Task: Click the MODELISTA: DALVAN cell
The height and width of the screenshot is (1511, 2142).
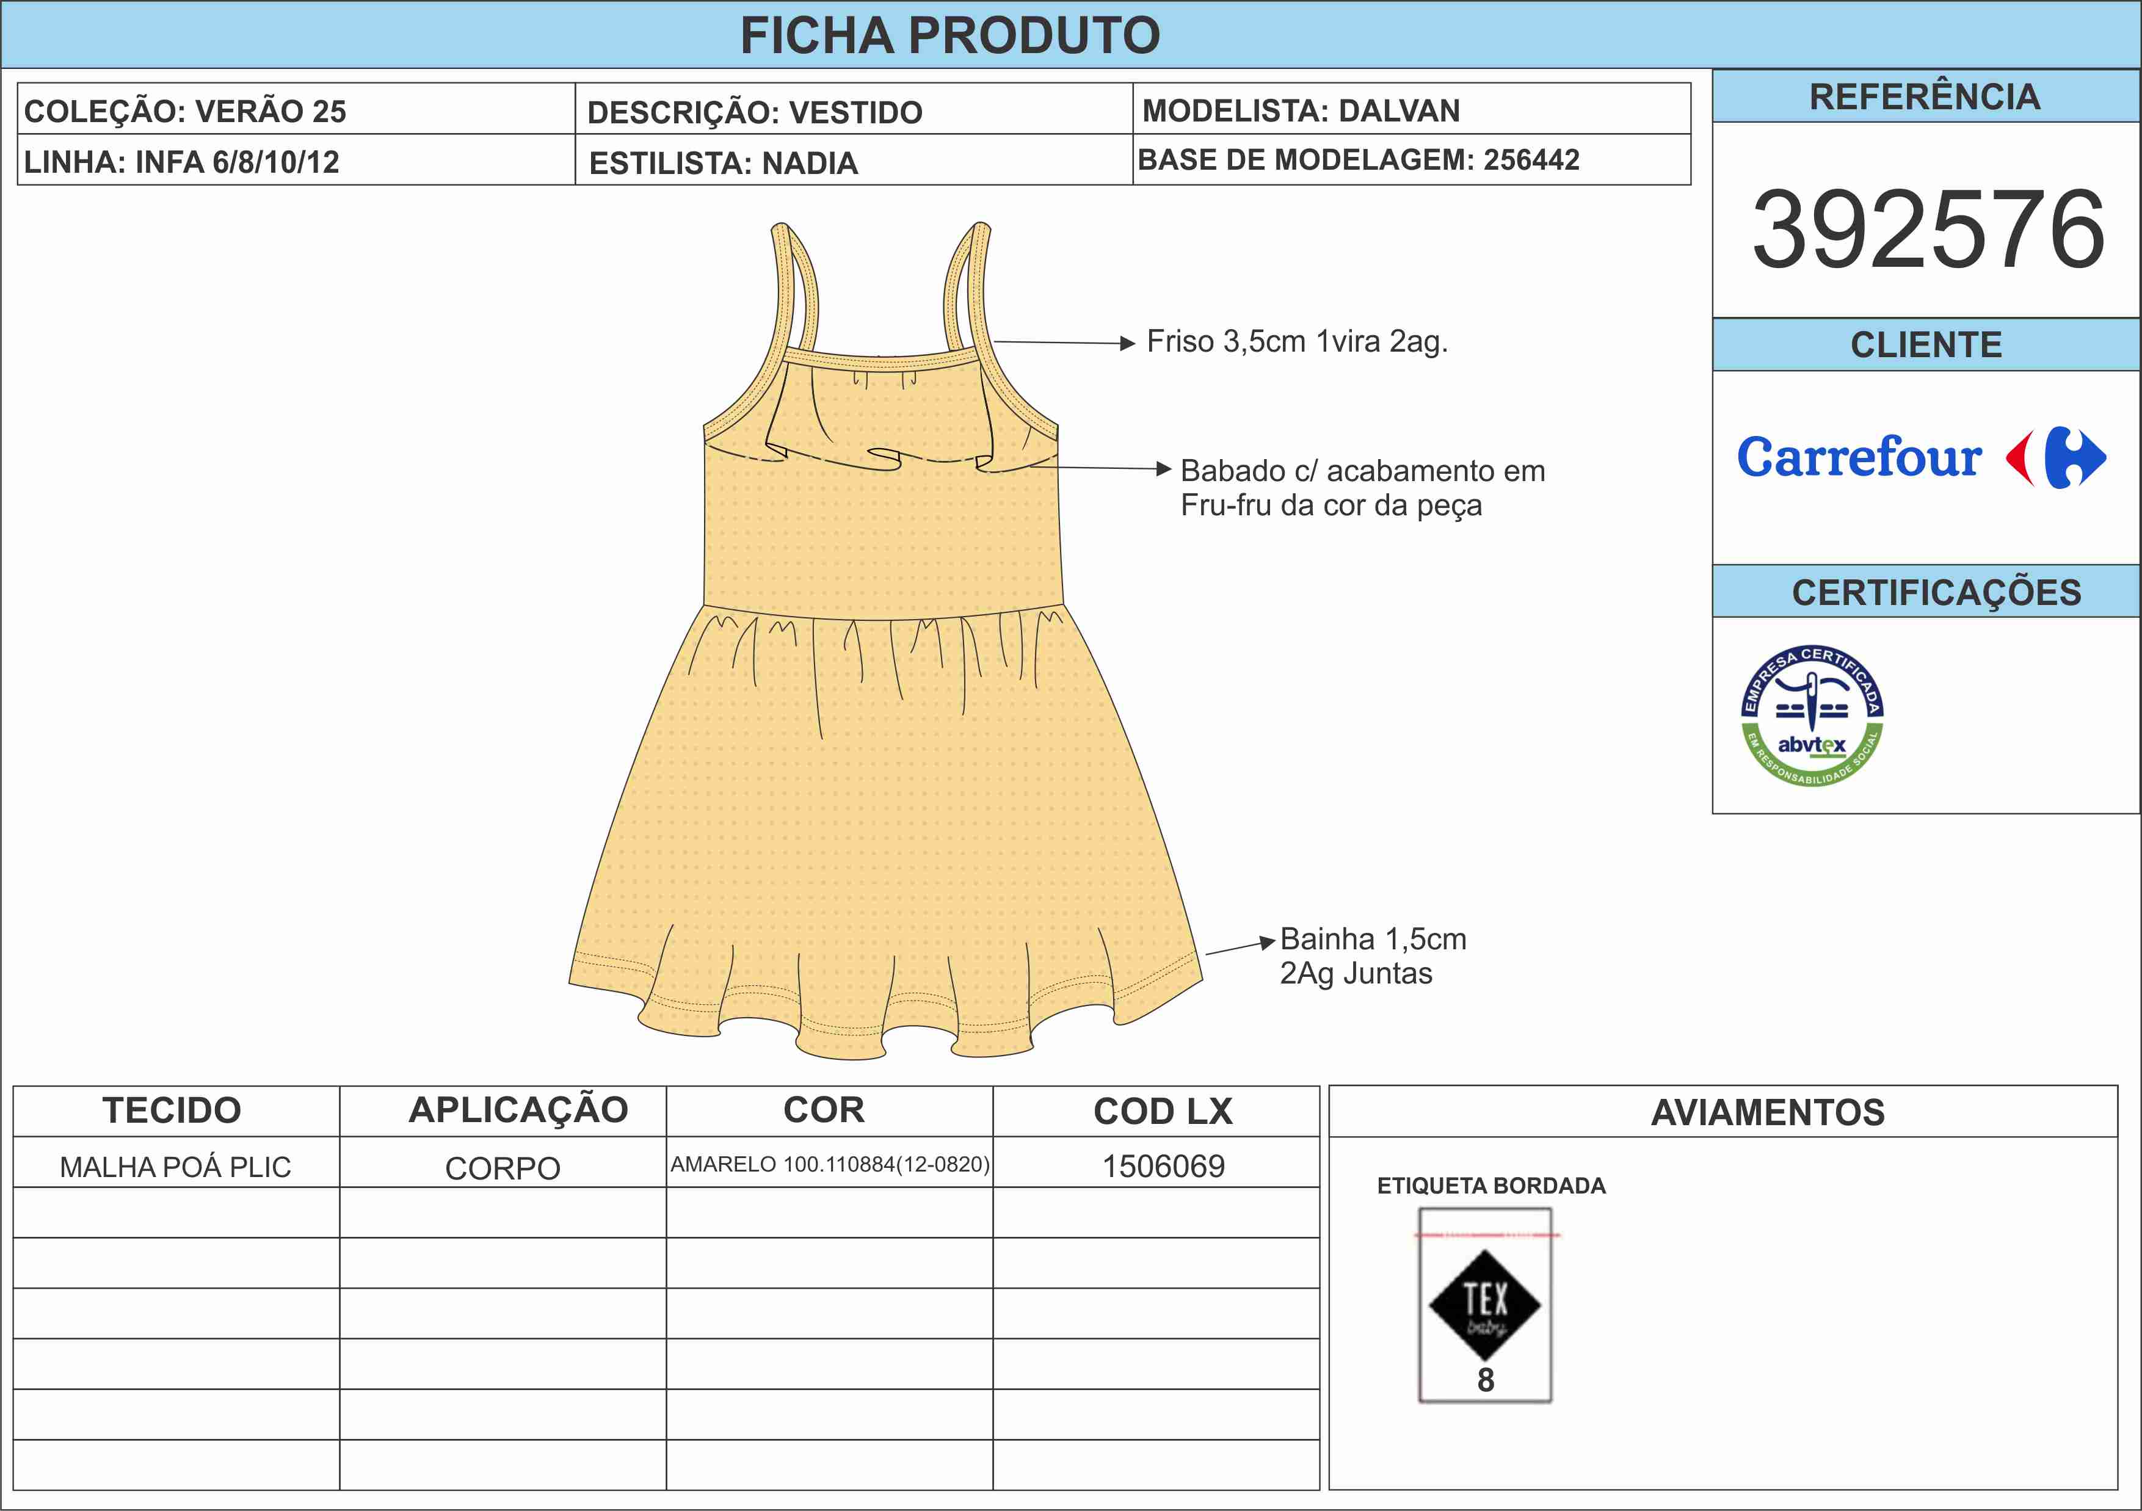Action: 1301,111
